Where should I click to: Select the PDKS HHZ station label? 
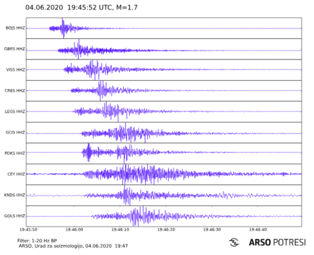click(x=15, y=153)
